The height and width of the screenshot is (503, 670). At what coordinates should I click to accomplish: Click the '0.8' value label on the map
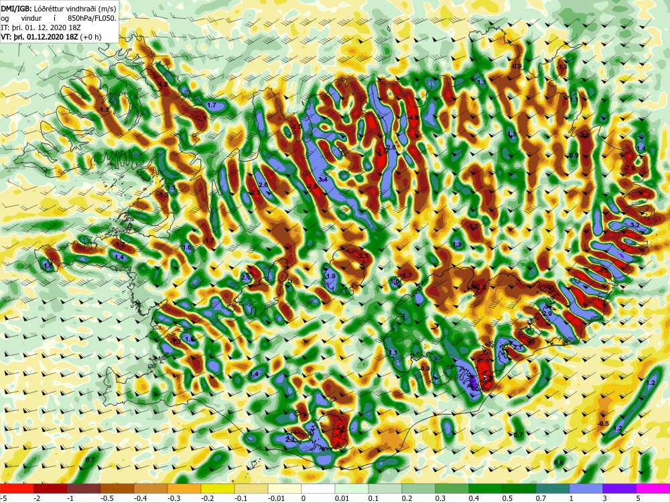coord(559,462)
